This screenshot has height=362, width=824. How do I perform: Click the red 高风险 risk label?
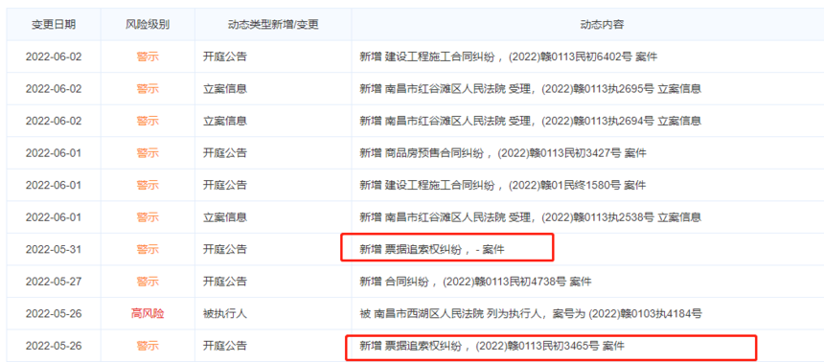148,314
